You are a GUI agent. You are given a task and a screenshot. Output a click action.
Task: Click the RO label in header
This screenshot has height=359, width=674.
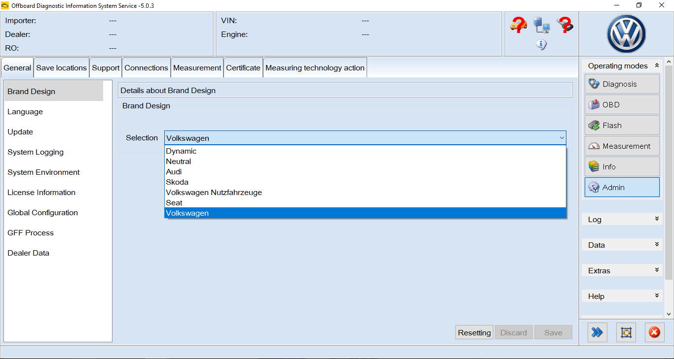pyautogui.click(x=12, y=48)
